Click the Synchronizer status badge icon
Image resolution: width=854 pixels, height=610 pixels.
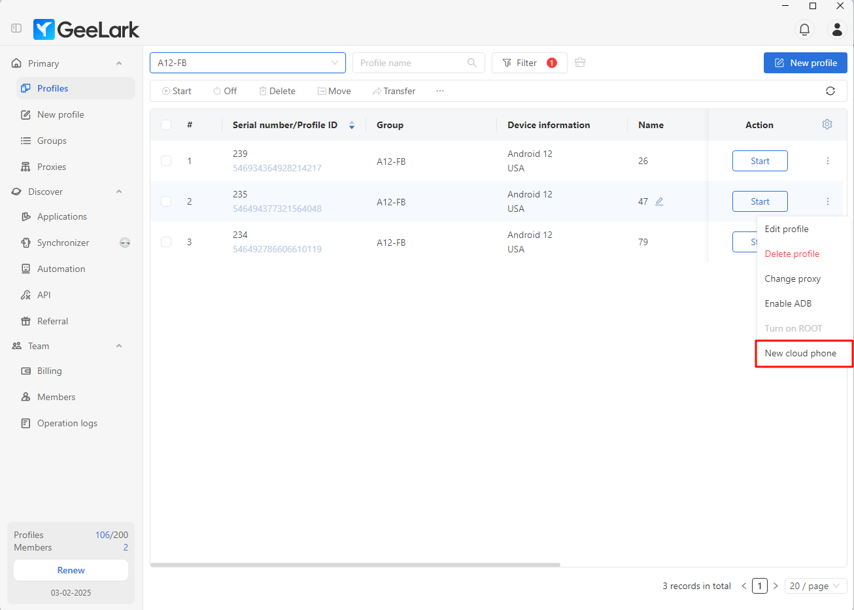point(125,243)
